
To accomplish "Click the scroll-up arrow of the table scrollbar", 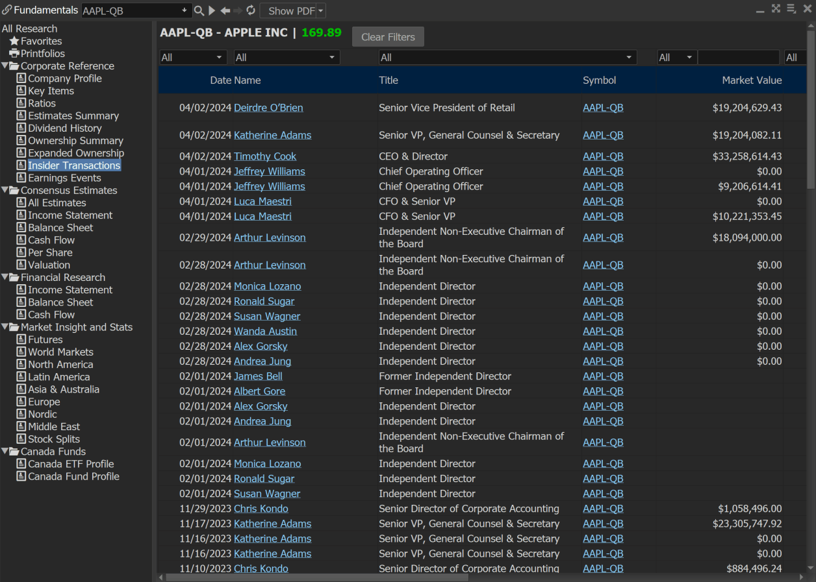I will click(x=811, y=26).
